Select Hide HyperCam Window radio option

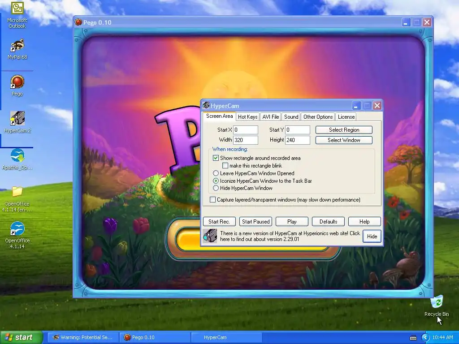pos(216,188)
